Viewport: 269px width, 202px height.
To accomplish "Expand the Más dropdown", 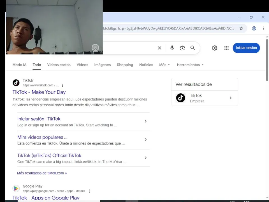I will 164,65.
